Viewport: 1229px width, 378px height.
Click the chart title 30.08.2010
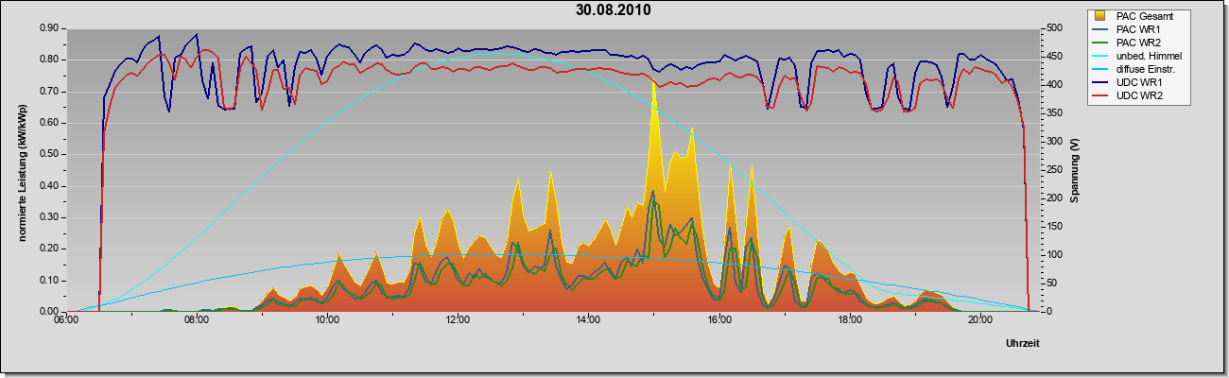click(613, 10)
